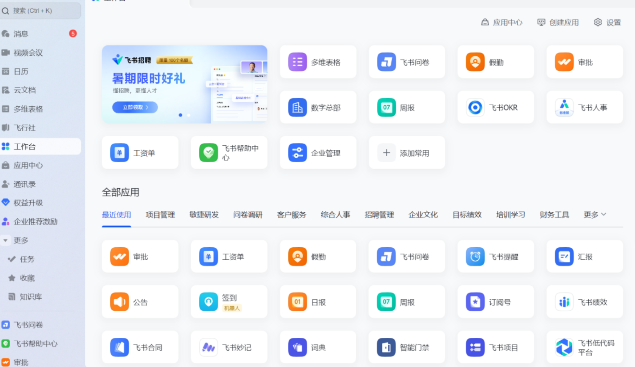Open 飞书低代码平台 app tile

coord(564,347)
